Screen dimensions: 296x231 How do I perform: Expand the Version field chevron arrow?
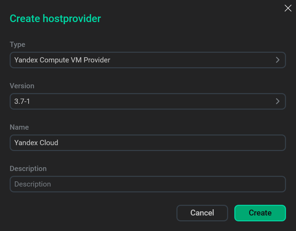tap(277, 101)
